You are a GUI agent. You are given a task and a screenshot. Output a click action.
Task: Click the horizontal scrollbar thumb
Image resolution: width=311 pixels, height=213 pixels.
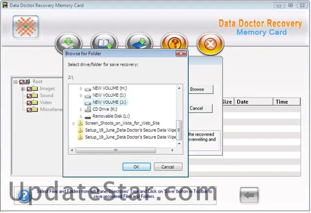pyautogui.click(x=116, y=150)
